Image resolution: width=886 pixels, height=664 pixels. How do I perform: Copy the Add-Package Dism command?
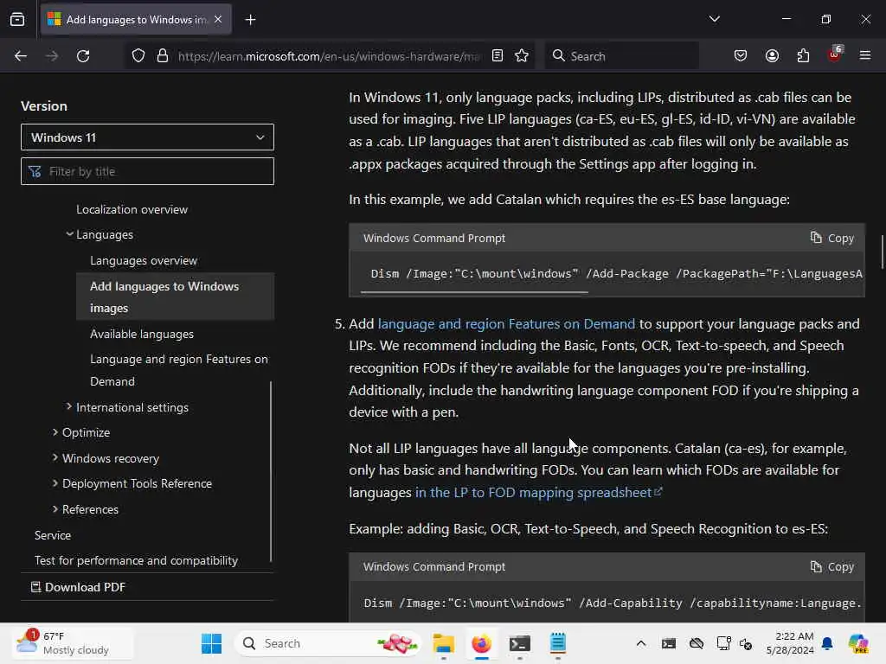pyautogui.click(x=832, y=239)
